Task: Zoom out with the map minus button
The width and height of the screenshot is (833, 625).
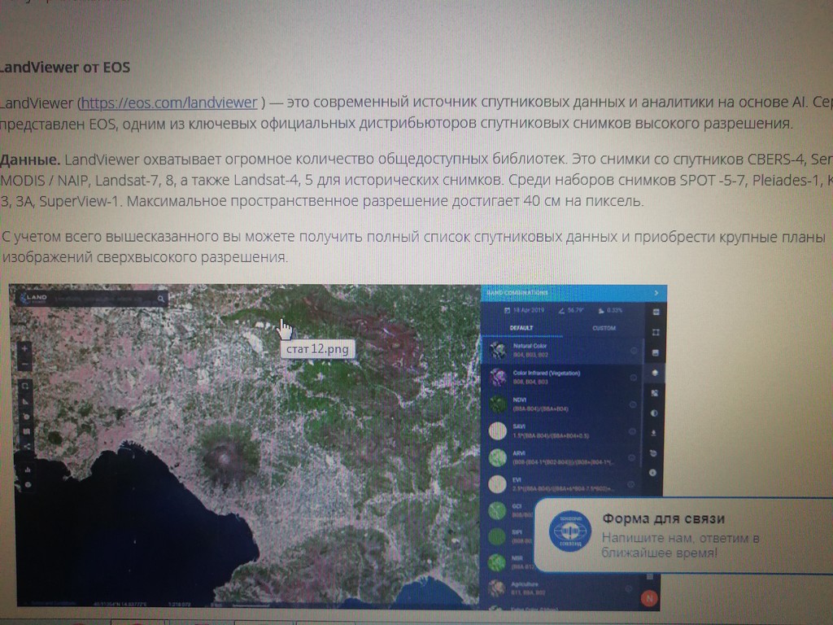Action: [25, 365]
